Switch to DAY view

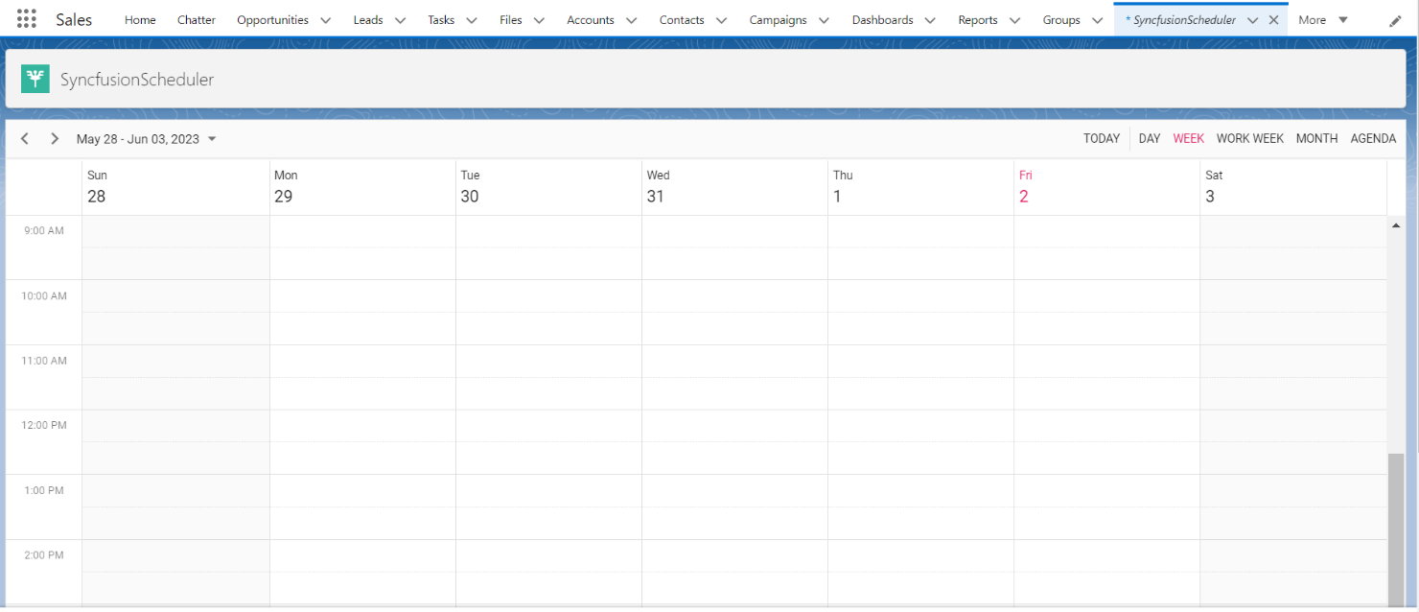tap(1150, 139)
